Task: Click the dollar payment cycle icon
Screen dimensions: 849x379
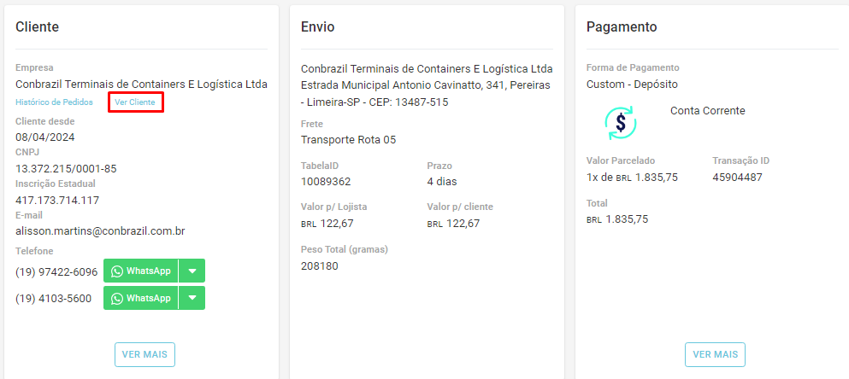Action: click(621, 123)
